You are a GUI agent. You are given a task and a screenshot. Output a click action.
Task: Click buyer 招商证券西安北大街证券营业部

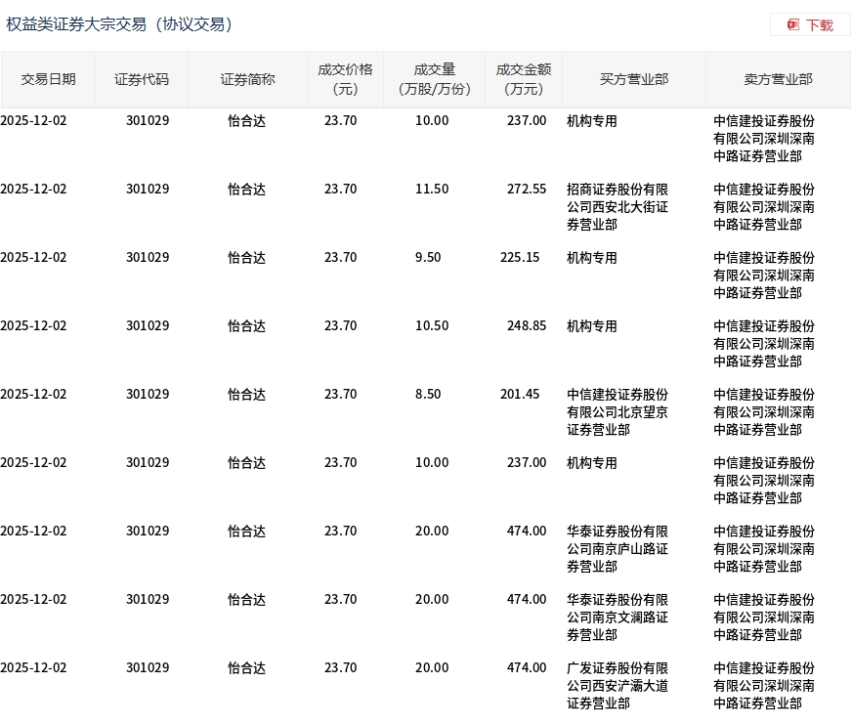(618, 207)
